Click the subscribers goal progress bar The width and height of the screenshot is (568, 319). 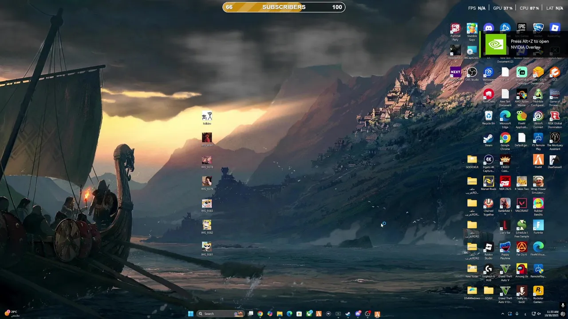[x=284, y=7]
